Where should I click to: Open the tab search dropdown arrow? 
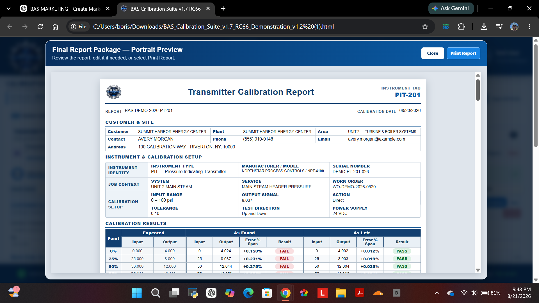[8, 9]
